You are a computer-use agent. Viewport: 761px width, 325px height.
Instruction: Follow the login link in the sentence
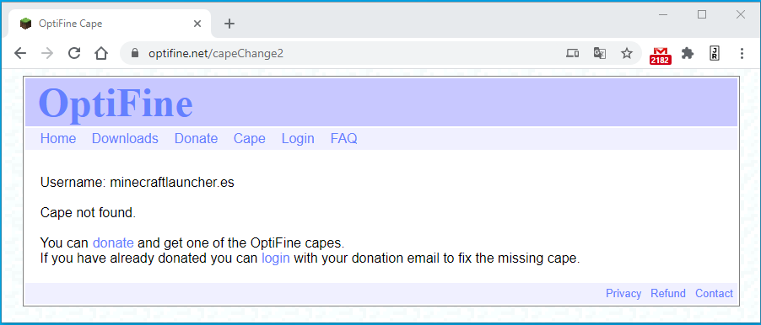coord(276,258)
